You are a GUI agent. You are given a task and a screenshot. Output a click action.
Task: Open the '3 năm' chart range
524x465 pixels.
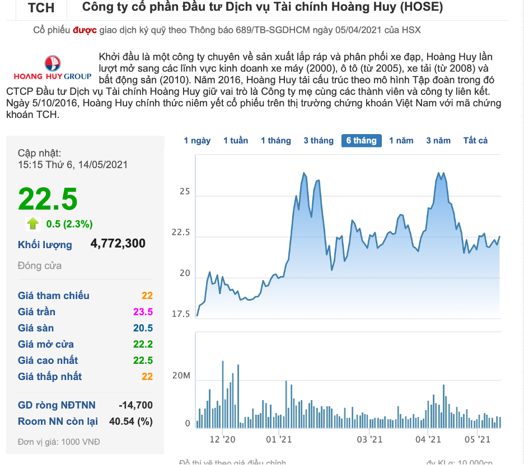click(x=438, y=140)
